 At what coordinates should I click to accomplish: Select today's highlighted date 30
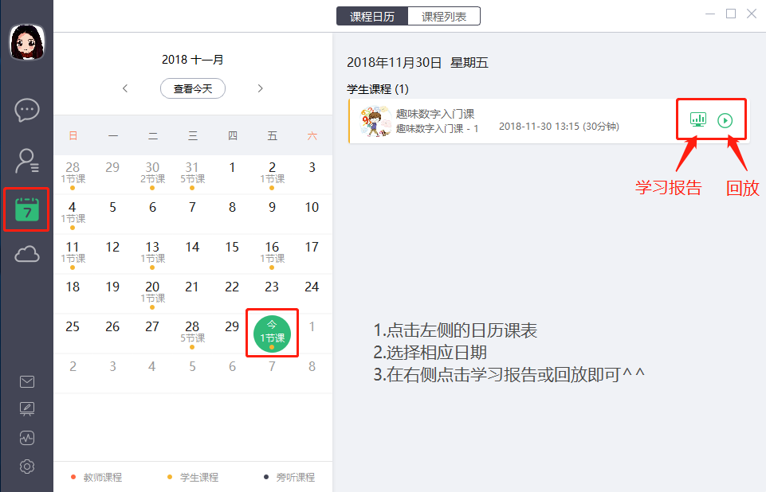coord(272,334)
